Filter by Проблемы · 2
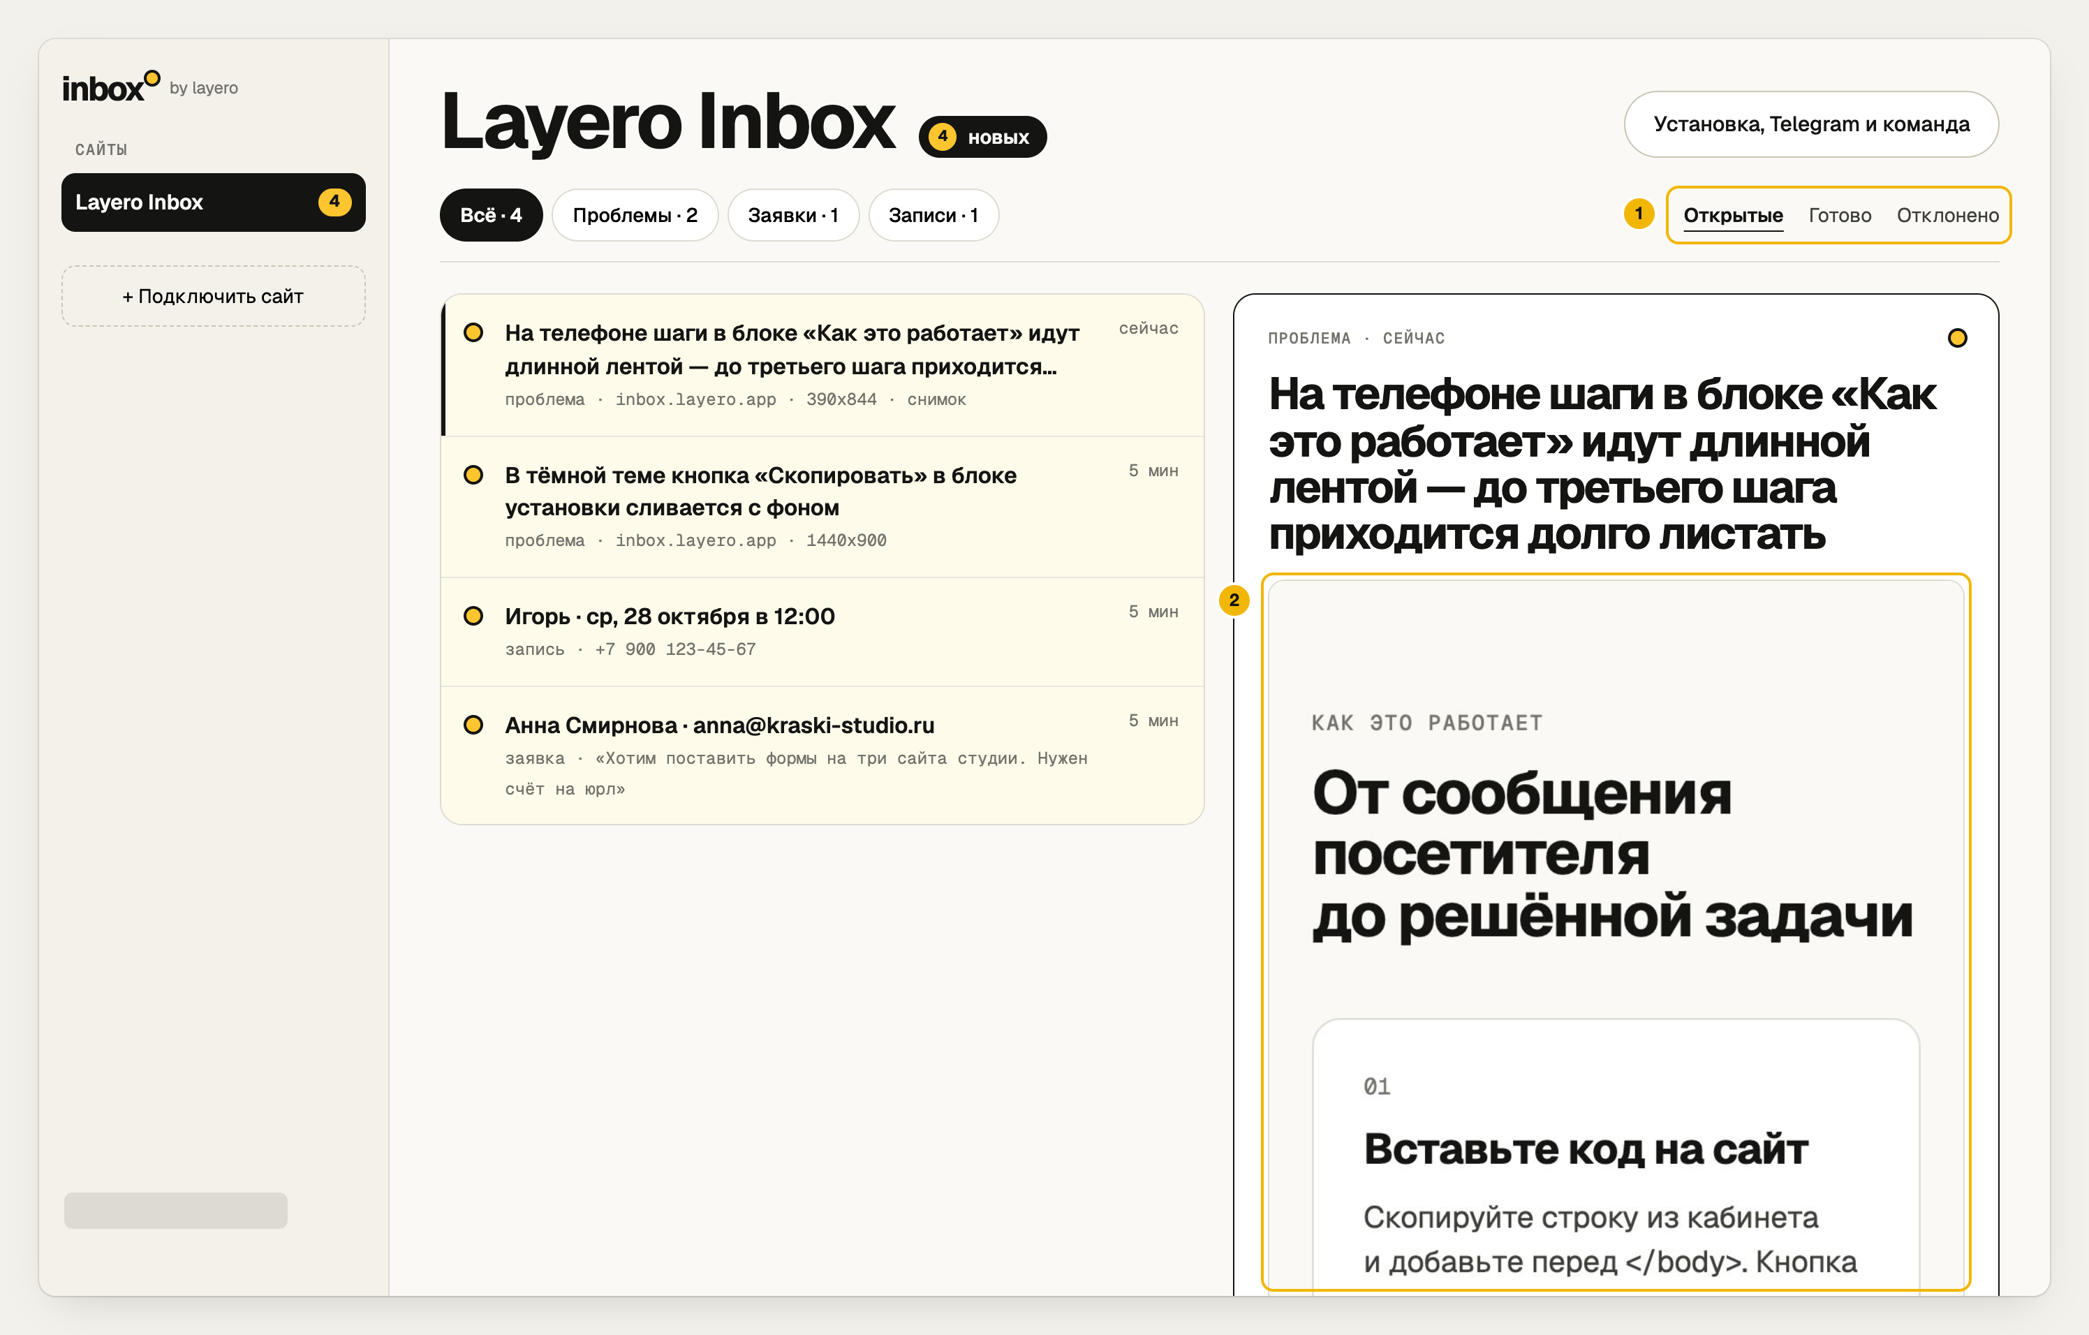 click(x=635, y=215)
